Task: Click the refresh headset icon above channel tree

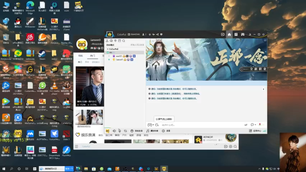Action: pyautogui.click(x=111, y=41)
